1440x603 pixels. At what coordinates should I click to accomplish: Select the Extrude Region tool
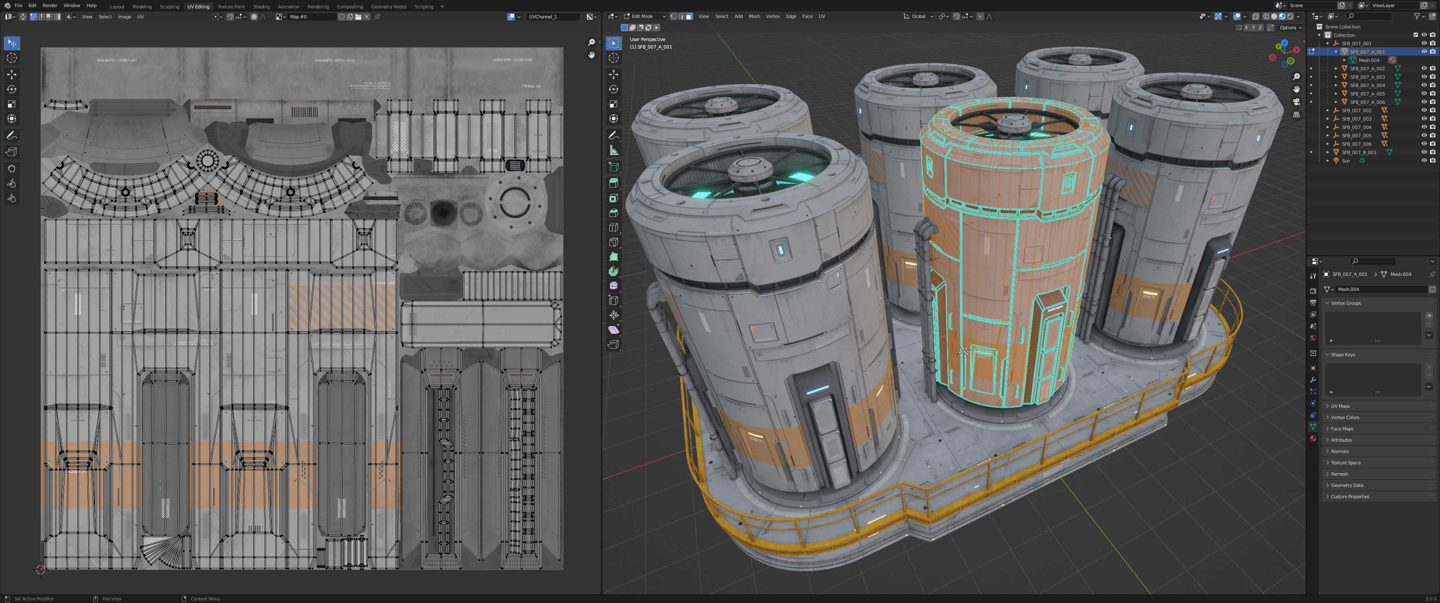[614, 183]
